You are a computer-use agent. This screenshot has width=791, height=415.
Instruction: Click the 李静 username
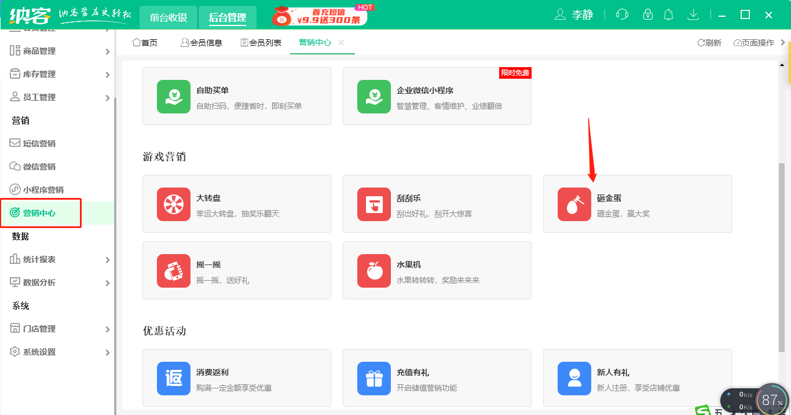click(583, 15)
